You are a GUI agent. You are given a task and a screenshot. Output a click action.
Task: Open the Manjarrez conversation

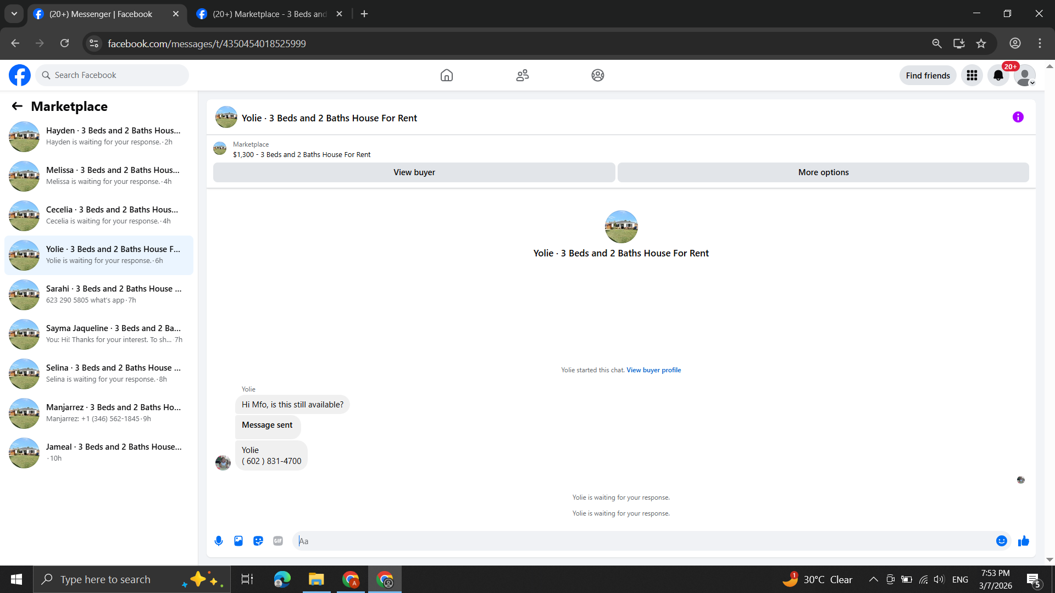point(99,413)
